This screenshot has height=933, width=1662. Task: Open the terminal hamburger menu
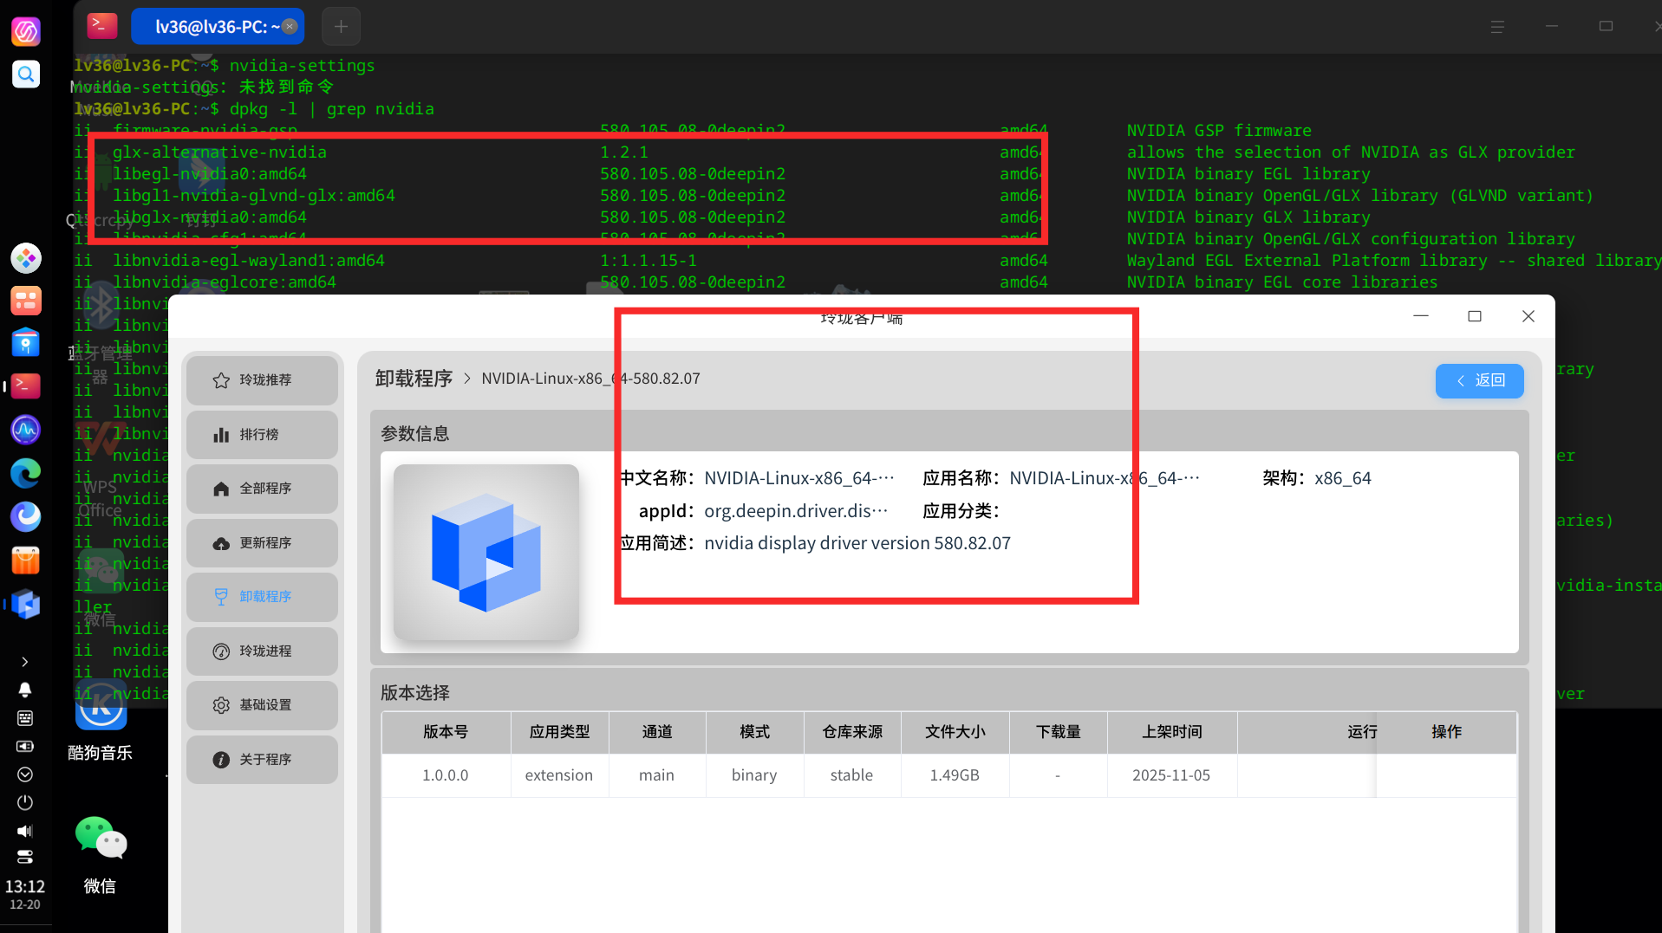pyautogui.click(x=1497, y=27)
